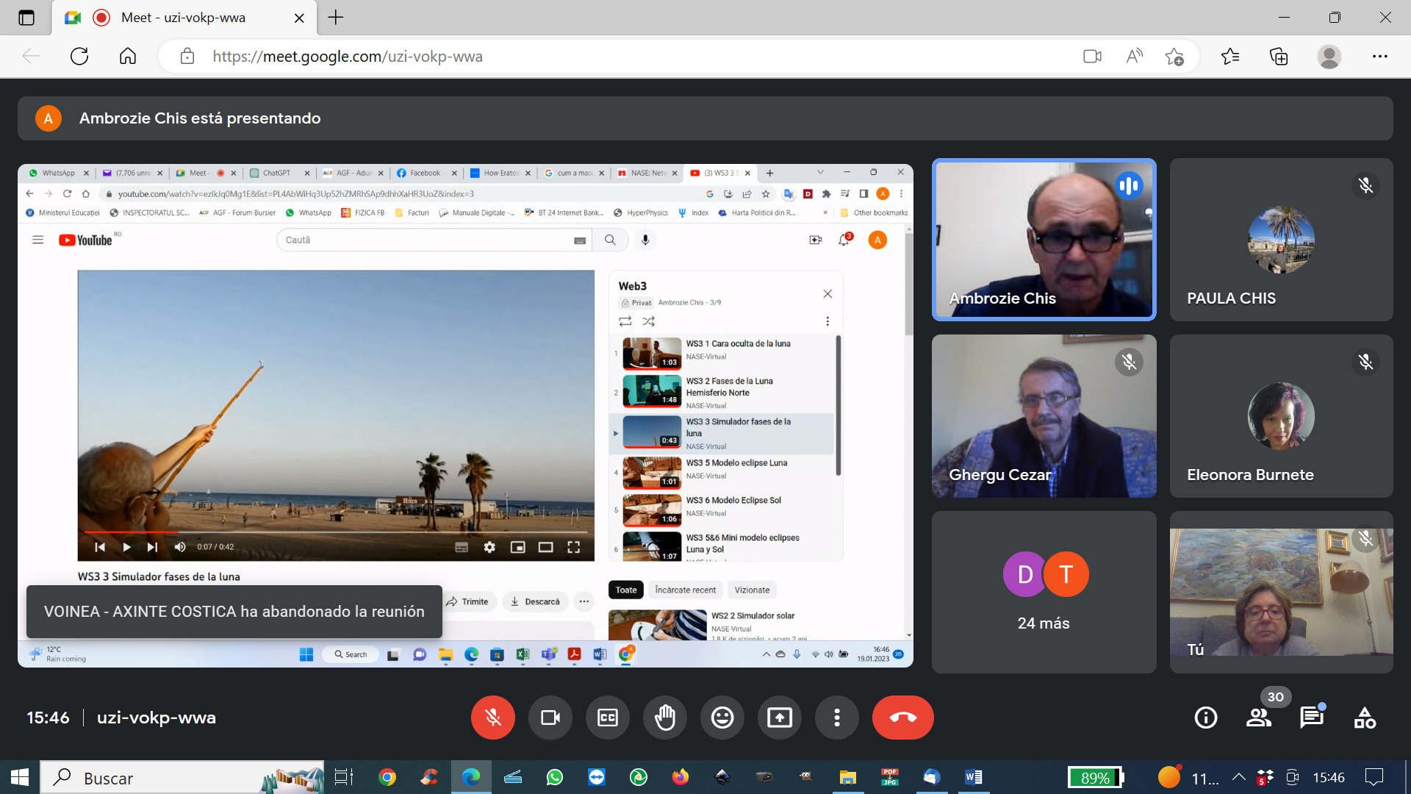Click the 89% battery indicator

1096,777
